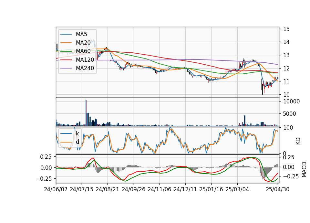Click the red MA120 legend line sample
This screenshot has width=310, height=223.
coord(66,60)
